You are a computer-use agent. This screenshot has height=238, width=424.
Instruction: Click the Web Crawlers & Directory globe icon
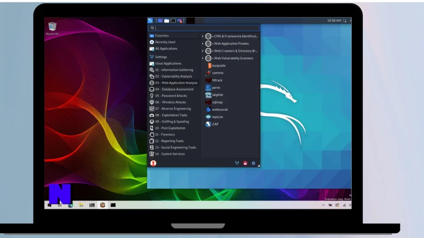(x=208, y=51)
